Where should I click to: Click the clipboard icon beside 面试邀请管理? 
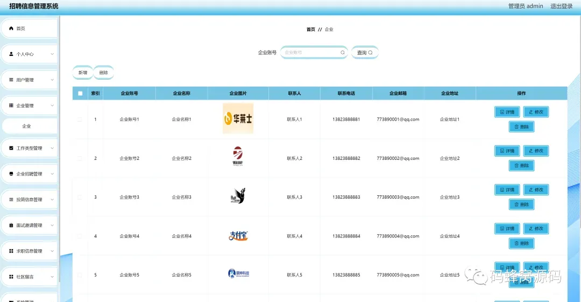tap(11, 225)
